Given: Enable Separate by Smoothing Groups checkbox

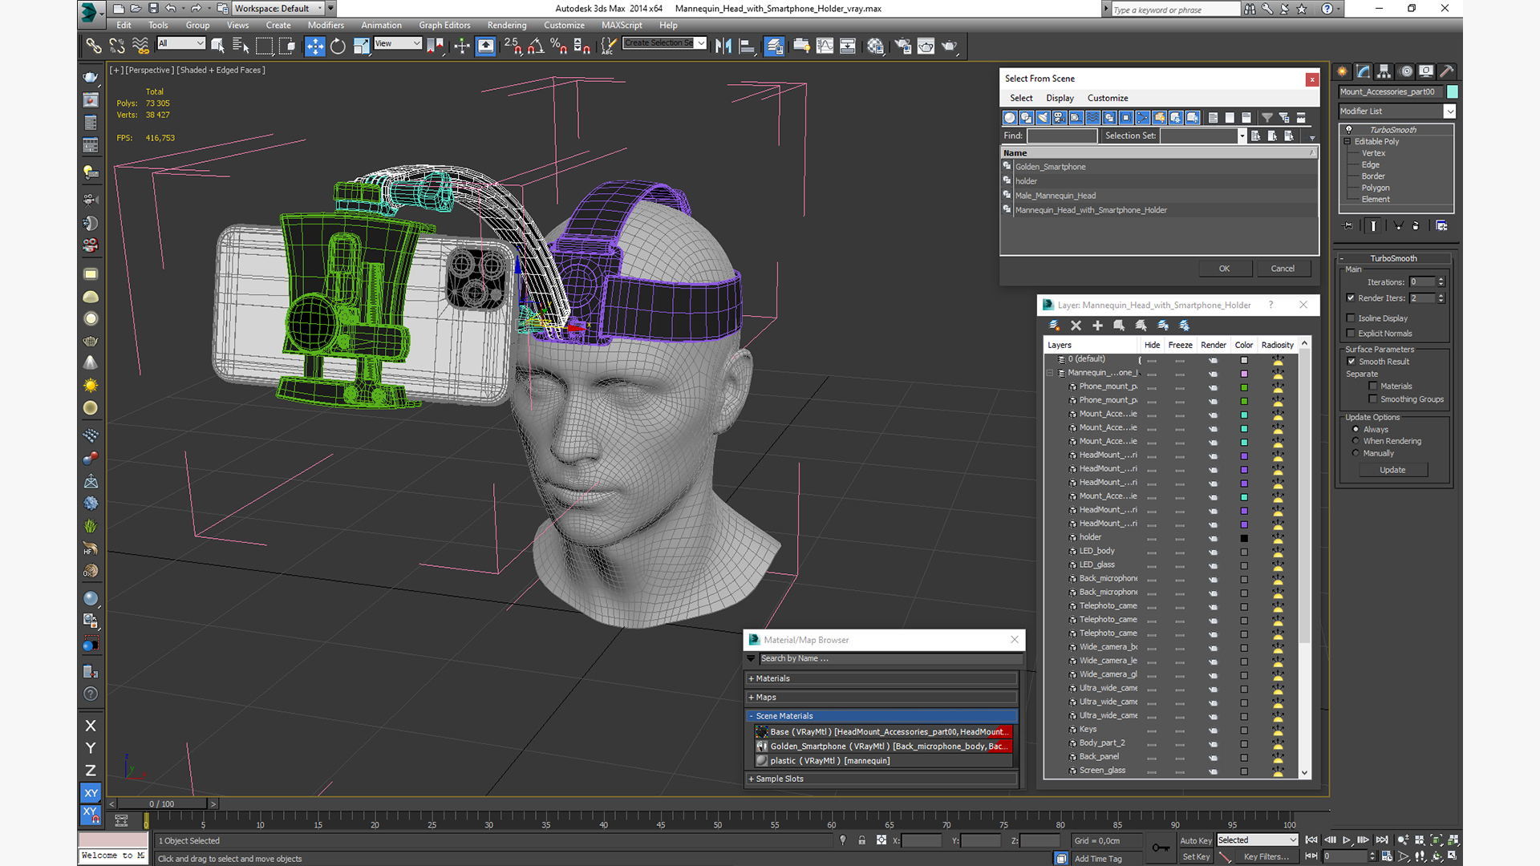Looking at the screenshot, I should tap(1373, 399).
